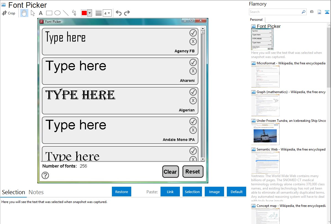
Task: Toggle the X circle on the Aharoni font
Action: pos(193,71)
